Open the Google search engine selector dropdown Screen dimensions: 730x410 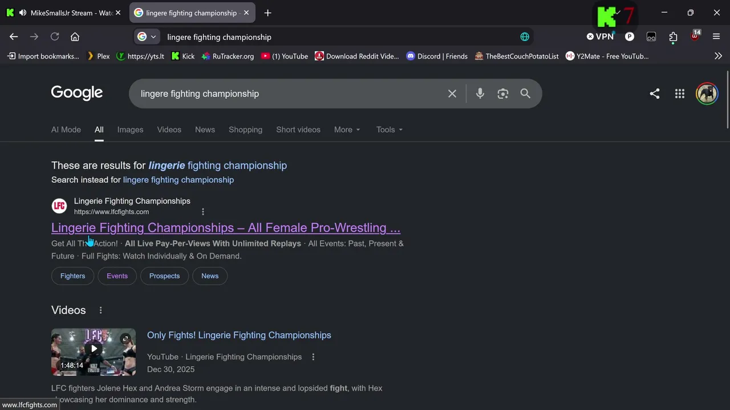[147, 36]
